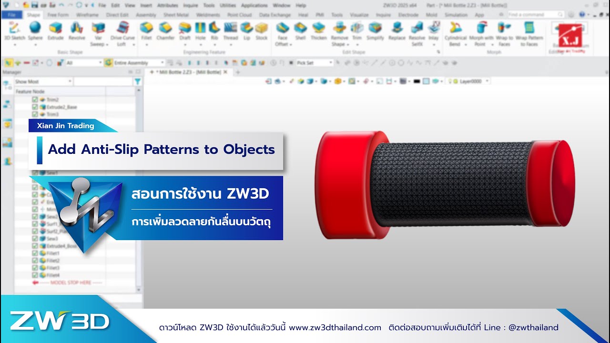This screenshot has width=610, height=343.
Task: Choose the Simplify tool
Action: [375, 31]
